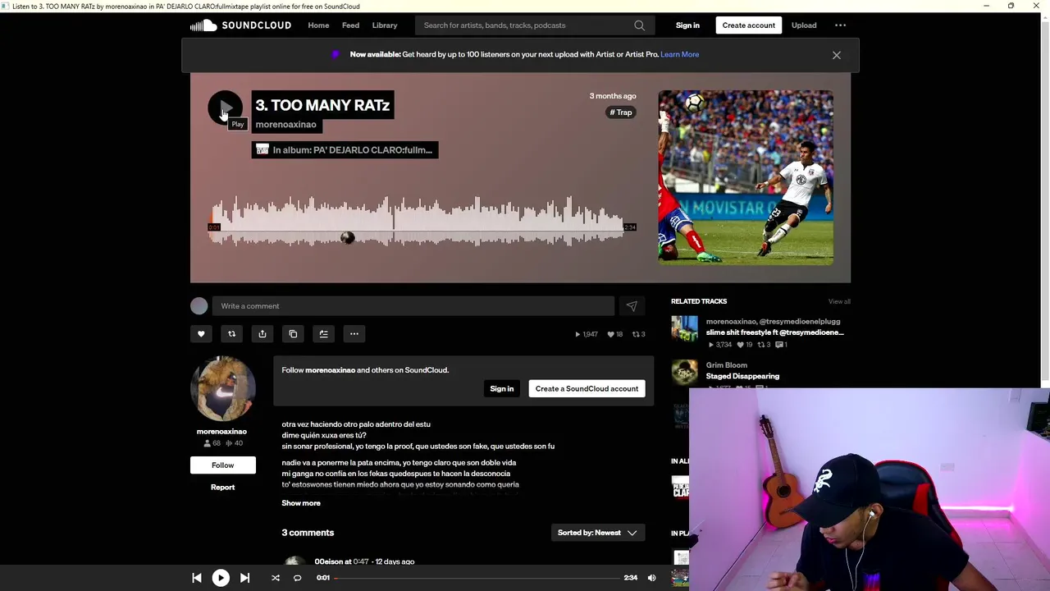Copy link with the copy icon
Image resolution: width=1050 pixels, height=591 pixels.
pyautogui.click(x=293, y=334)
